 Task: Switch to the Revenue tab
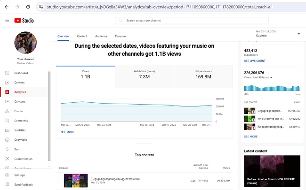click(x=120, y=36)
